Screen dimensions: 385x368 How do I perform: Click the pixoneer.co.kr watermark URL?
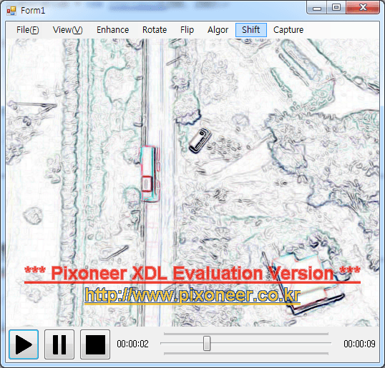(x=192, y=296)
